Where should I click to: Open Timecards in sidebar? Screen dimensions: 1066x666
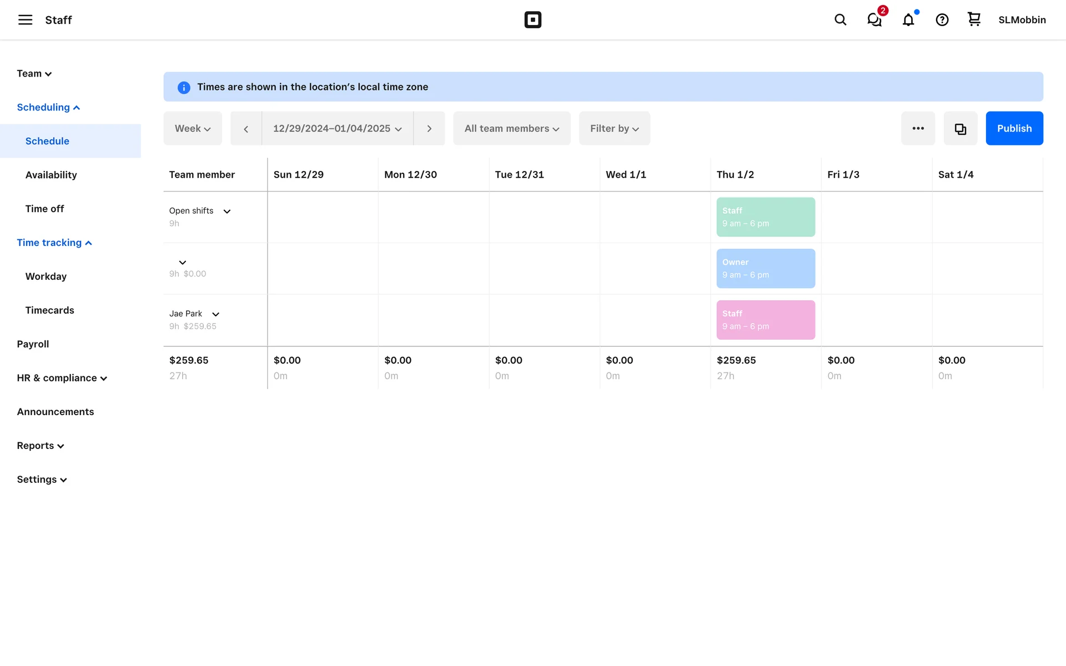click(x=49, y=310)
